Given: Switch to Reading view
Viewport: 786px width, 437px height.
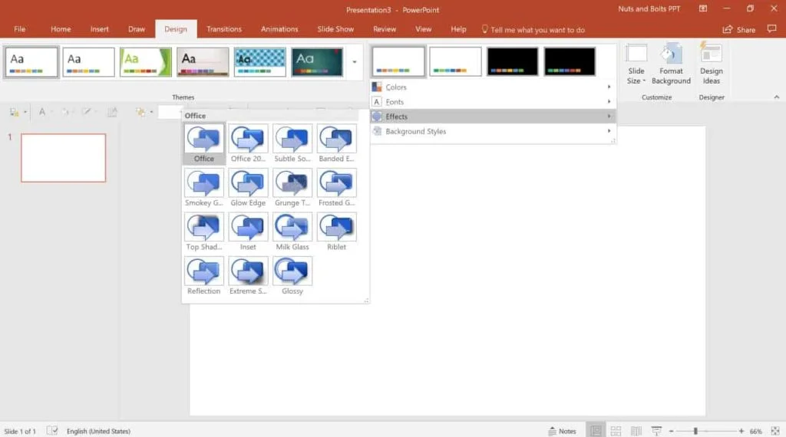Looking at the screenshot, I should 636,431.
